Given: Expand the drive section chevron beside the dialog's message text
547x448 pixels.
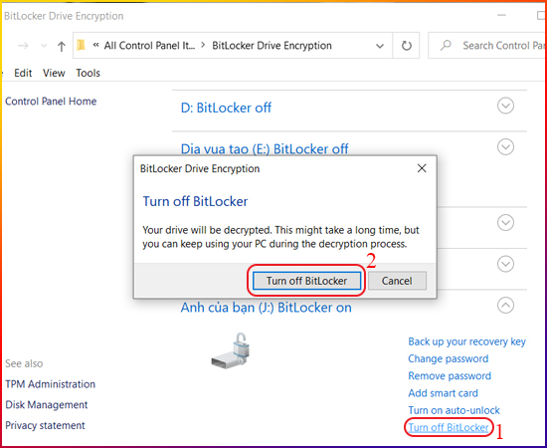Looking at the screenshot, I should point(505,223).
